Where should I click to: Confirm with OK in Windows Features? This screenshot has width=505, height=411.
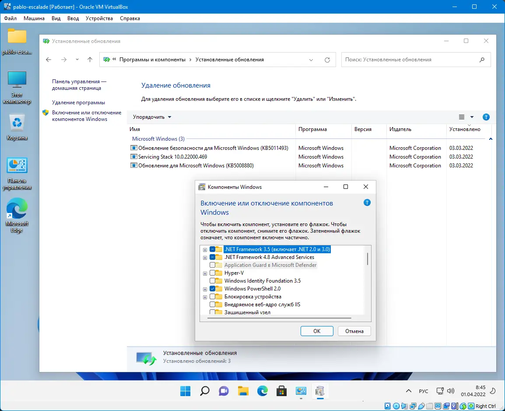(317, 331)
